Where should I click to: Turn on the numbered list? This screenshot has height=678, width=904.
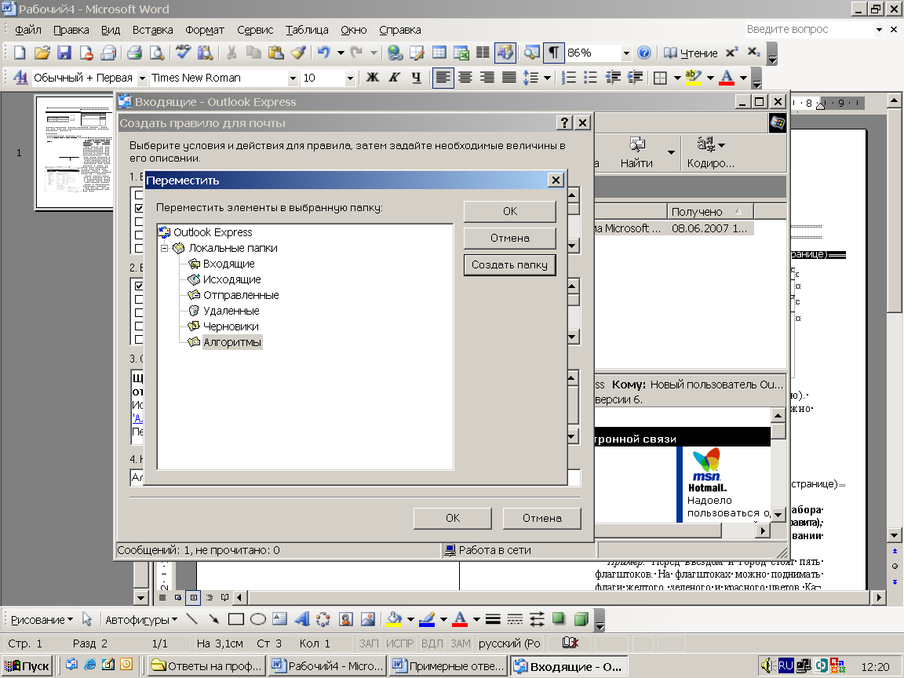(x=568, y=77)
